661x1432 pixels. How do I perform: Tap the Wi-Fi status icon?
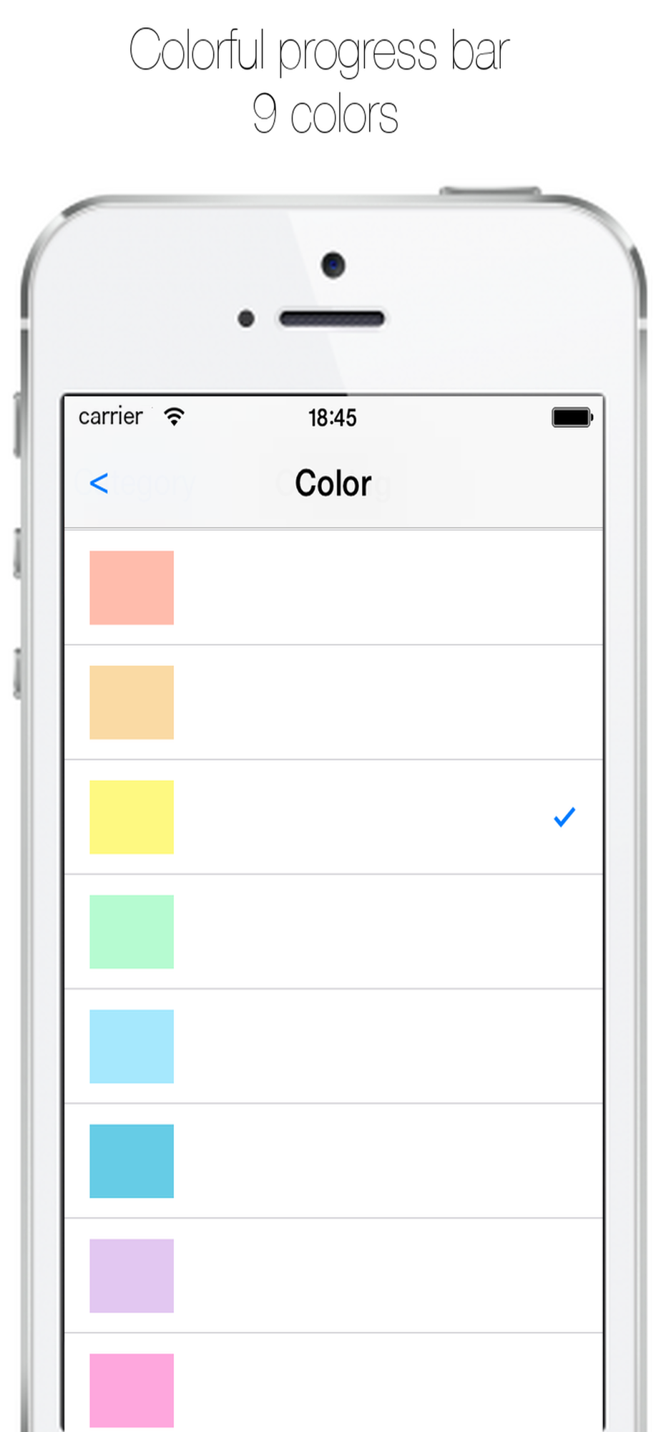pos(174,416)
